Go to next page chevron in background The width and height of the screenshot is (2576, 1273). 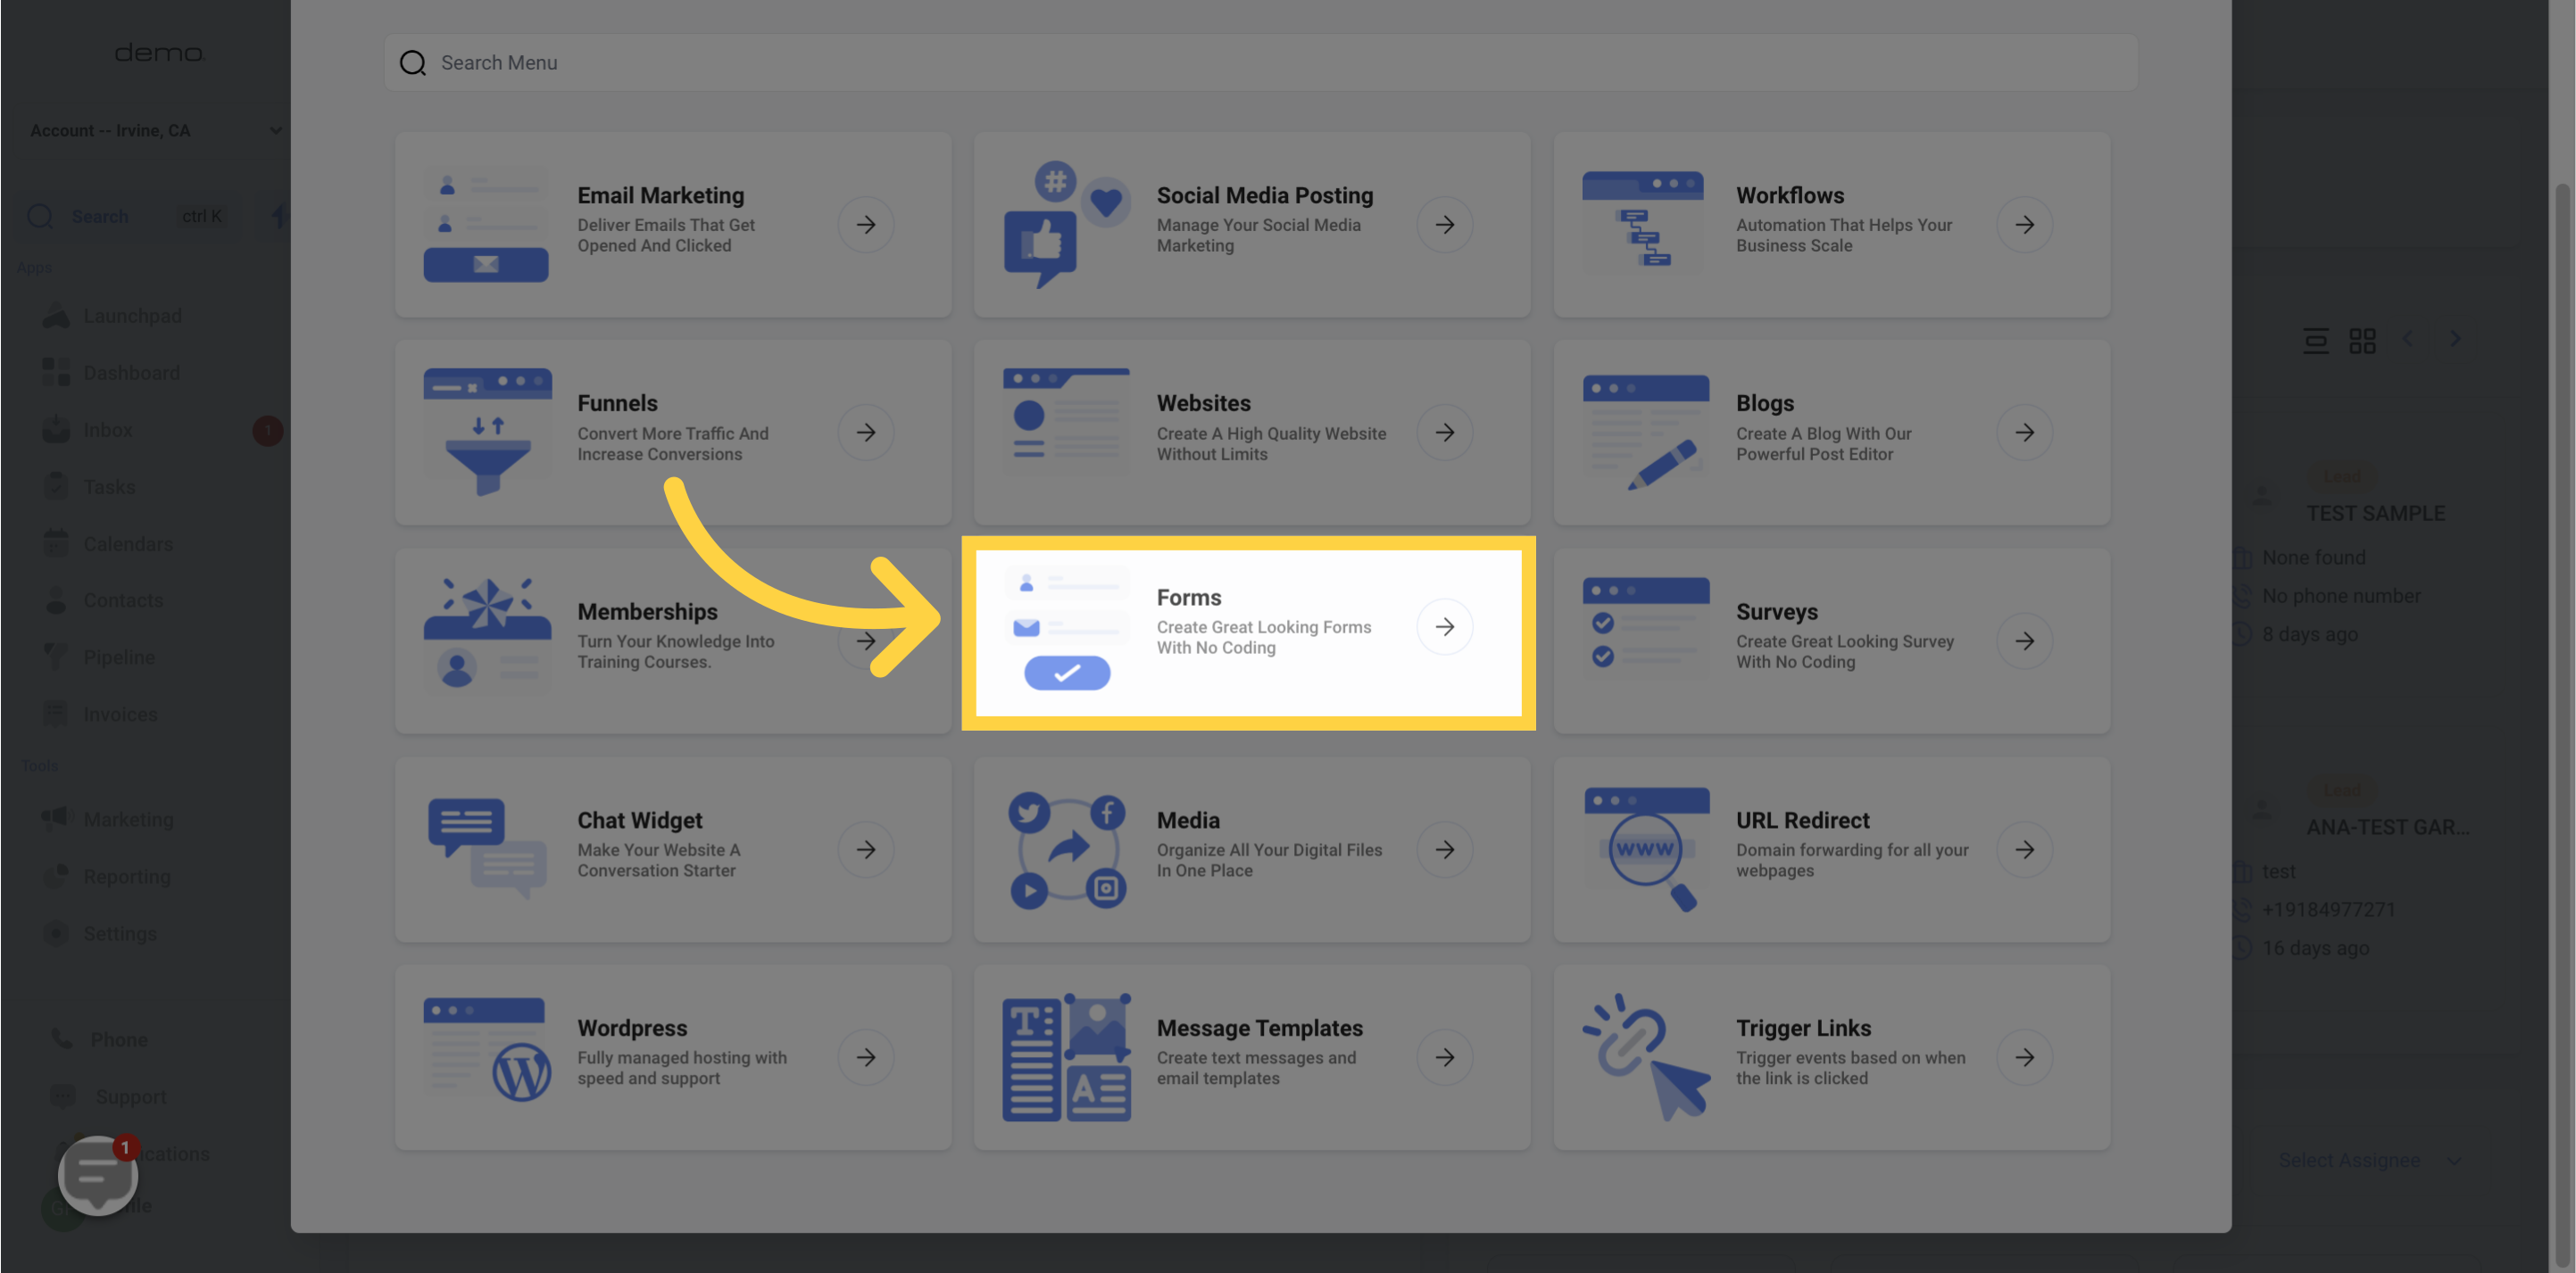click(x=2455, y=339)
